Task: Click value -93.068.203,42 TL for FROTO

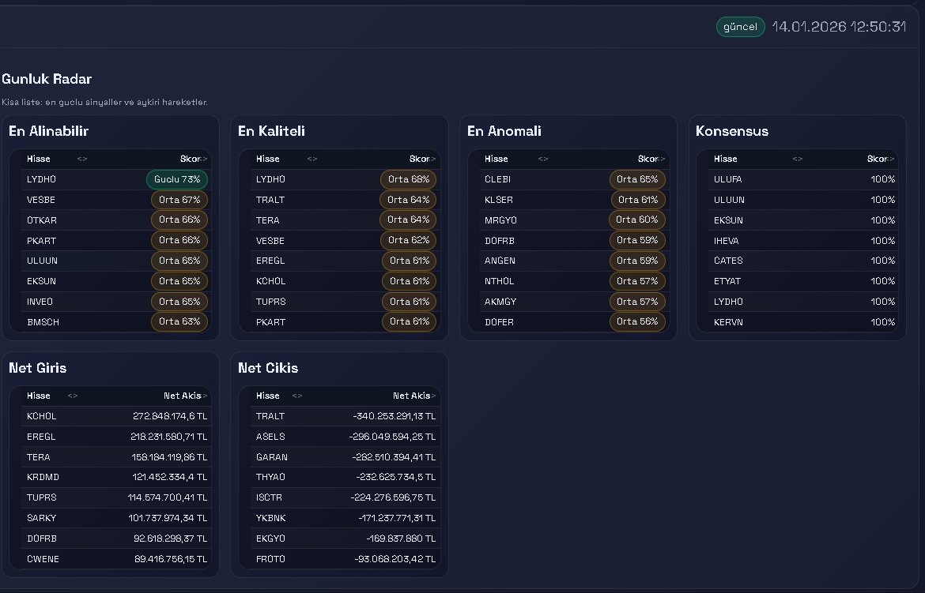Action: pyautogui.click(x=395, y=559)
